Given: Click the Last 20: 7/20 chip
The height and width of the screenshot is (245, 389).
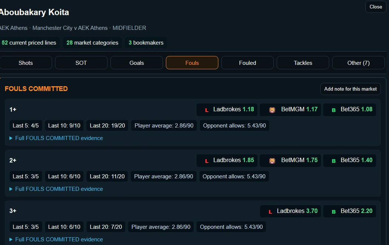Looking at the screenshot, I should pyautogui.click(x=106, y=227).
